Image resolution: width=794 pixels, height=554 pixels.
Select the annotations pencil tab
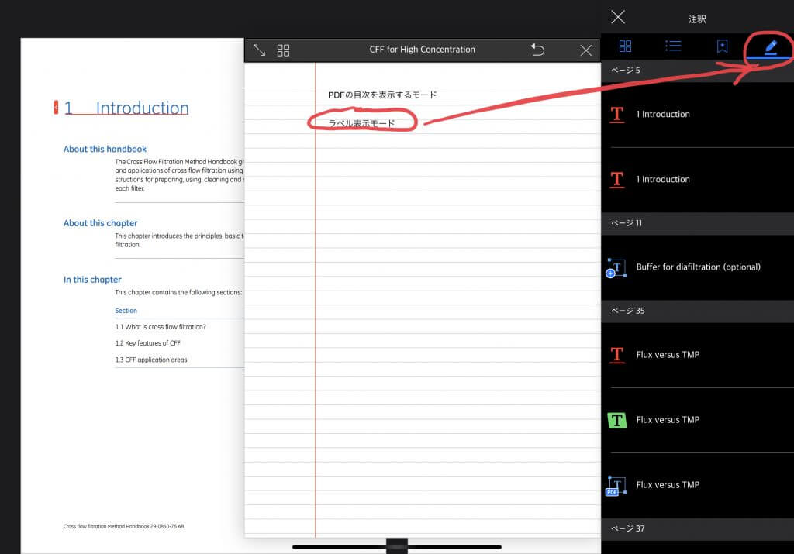click(770, 47)
